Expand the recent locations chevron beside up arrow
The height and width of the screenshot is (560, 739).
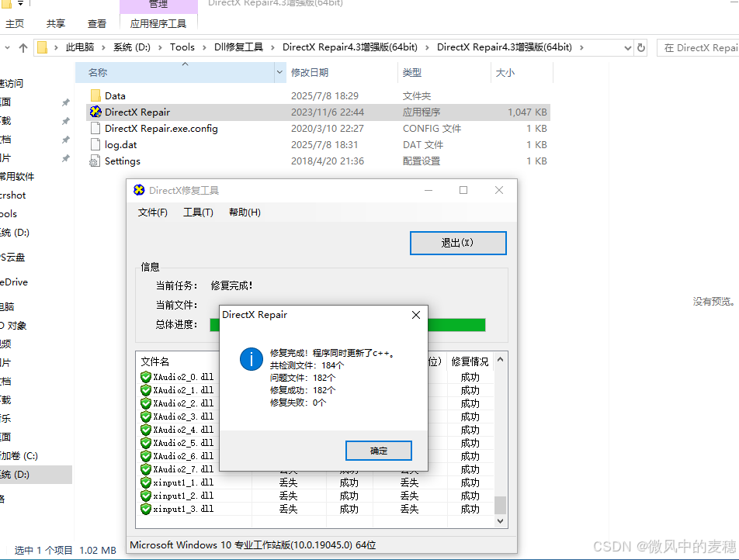(7, 47)
